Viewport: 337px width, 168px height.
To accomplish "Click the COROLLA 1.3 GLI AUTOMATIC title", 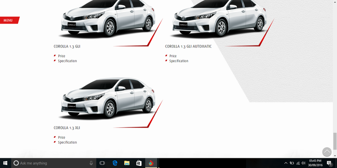I will (x=188, y=46).
